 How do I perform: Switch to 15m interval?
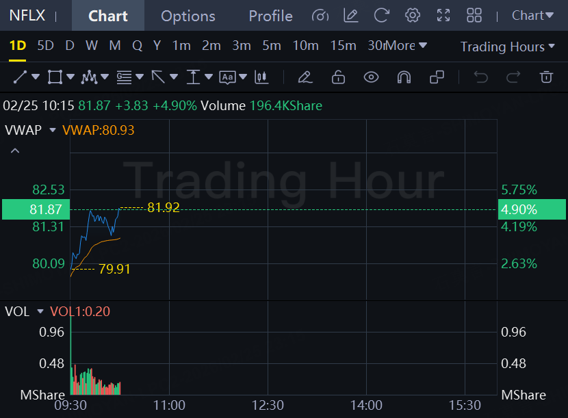point(343,46)
